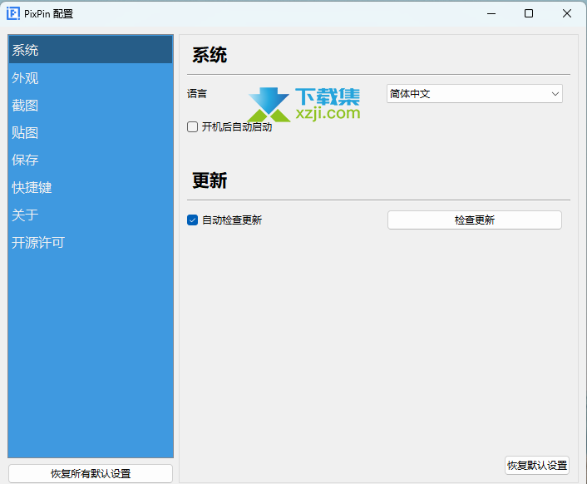This screenshot has width=587, height=484.
Task: Click the 语言 label text
Action: tap(197, 94)
